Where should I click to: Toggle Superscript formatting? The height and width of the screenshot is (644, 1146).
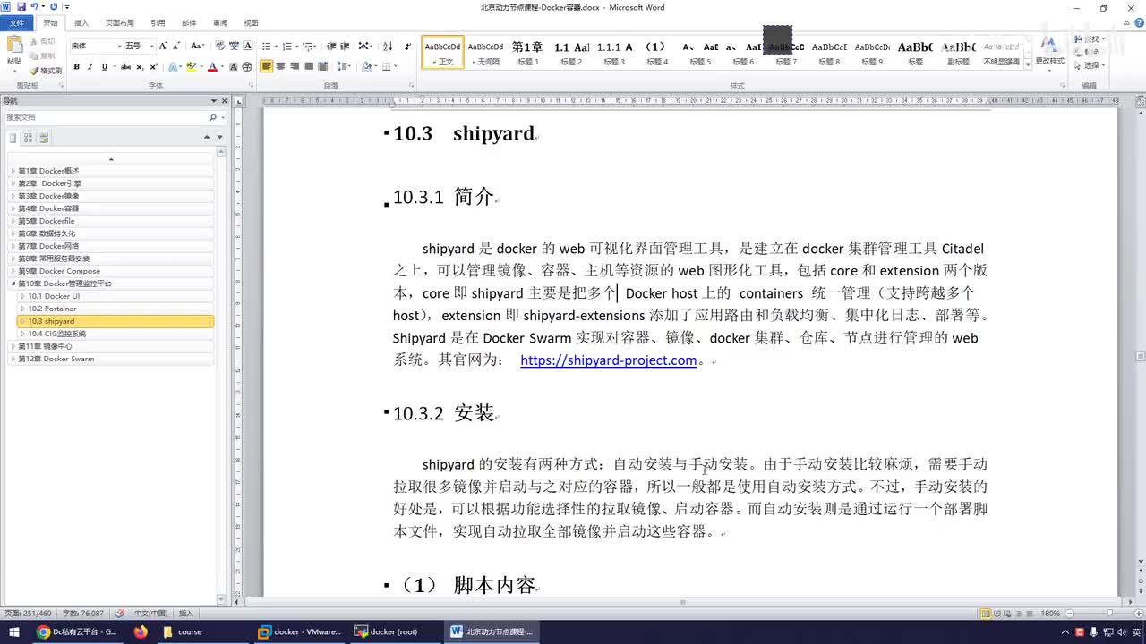click(153, 66)
